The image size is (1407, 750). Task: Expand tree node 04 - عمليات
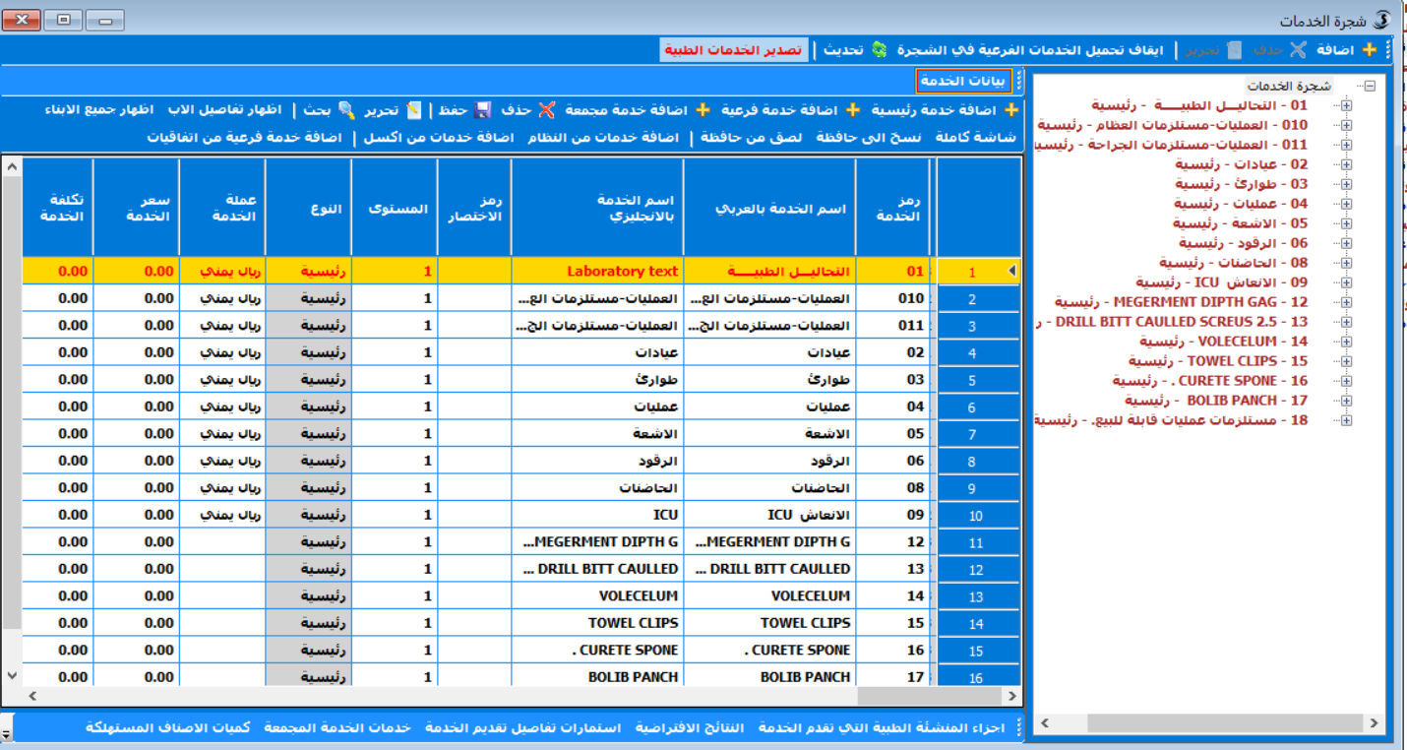[1346, 204]
